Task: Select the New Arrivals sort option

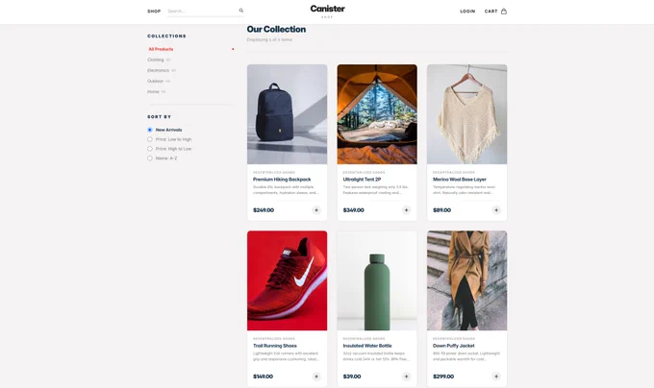Action: tap(150, 130)
